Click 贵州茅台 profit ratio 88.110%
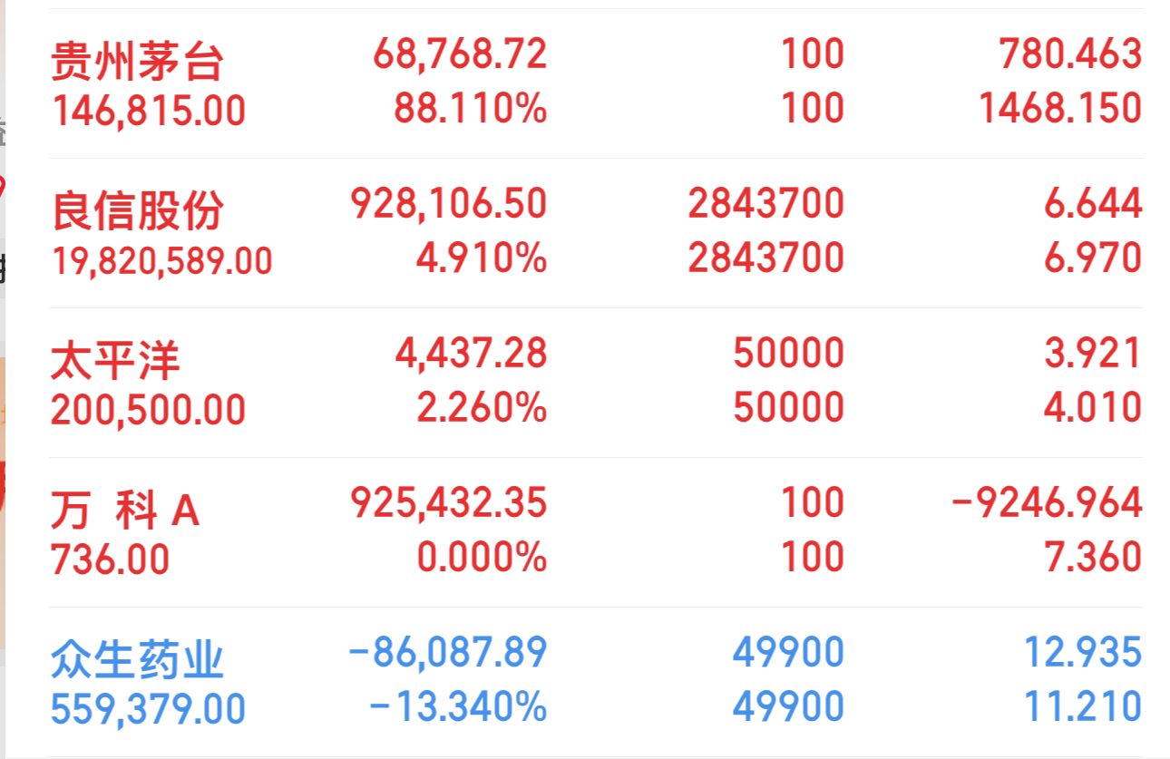Image resolution: width=1170 pixels, height=759 pixels. [x=470, y=110]
